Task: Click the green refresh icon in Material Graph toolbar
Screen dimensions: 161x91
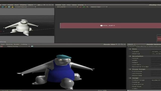Action: [x=84, y=7]
